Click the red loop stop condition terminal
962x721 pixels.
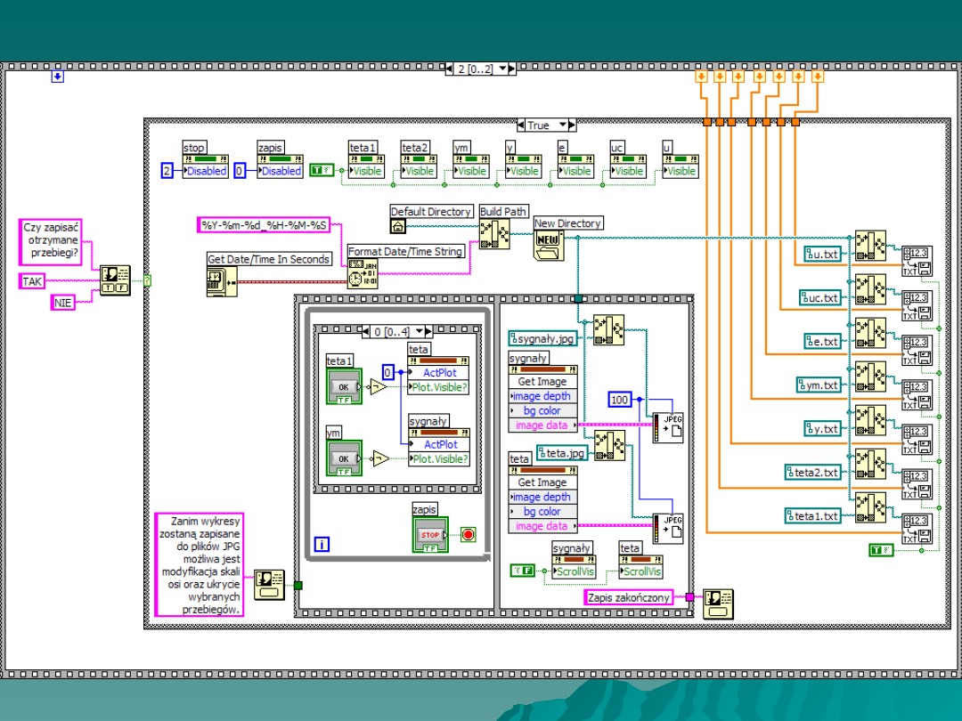(469, 535)
